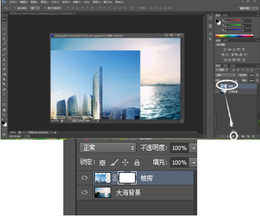Viewport: 260px width, 217px height.
Task: Open the collapsed History panel icon
Action: click(x=210, y=18)
